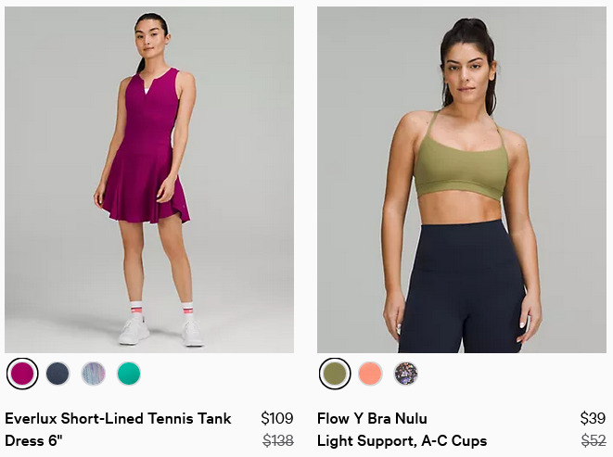613x457 pixels.
Task: Open the Flow Y Bra Nulu product link
Action: pyautogui.click(x=372, y=418)
